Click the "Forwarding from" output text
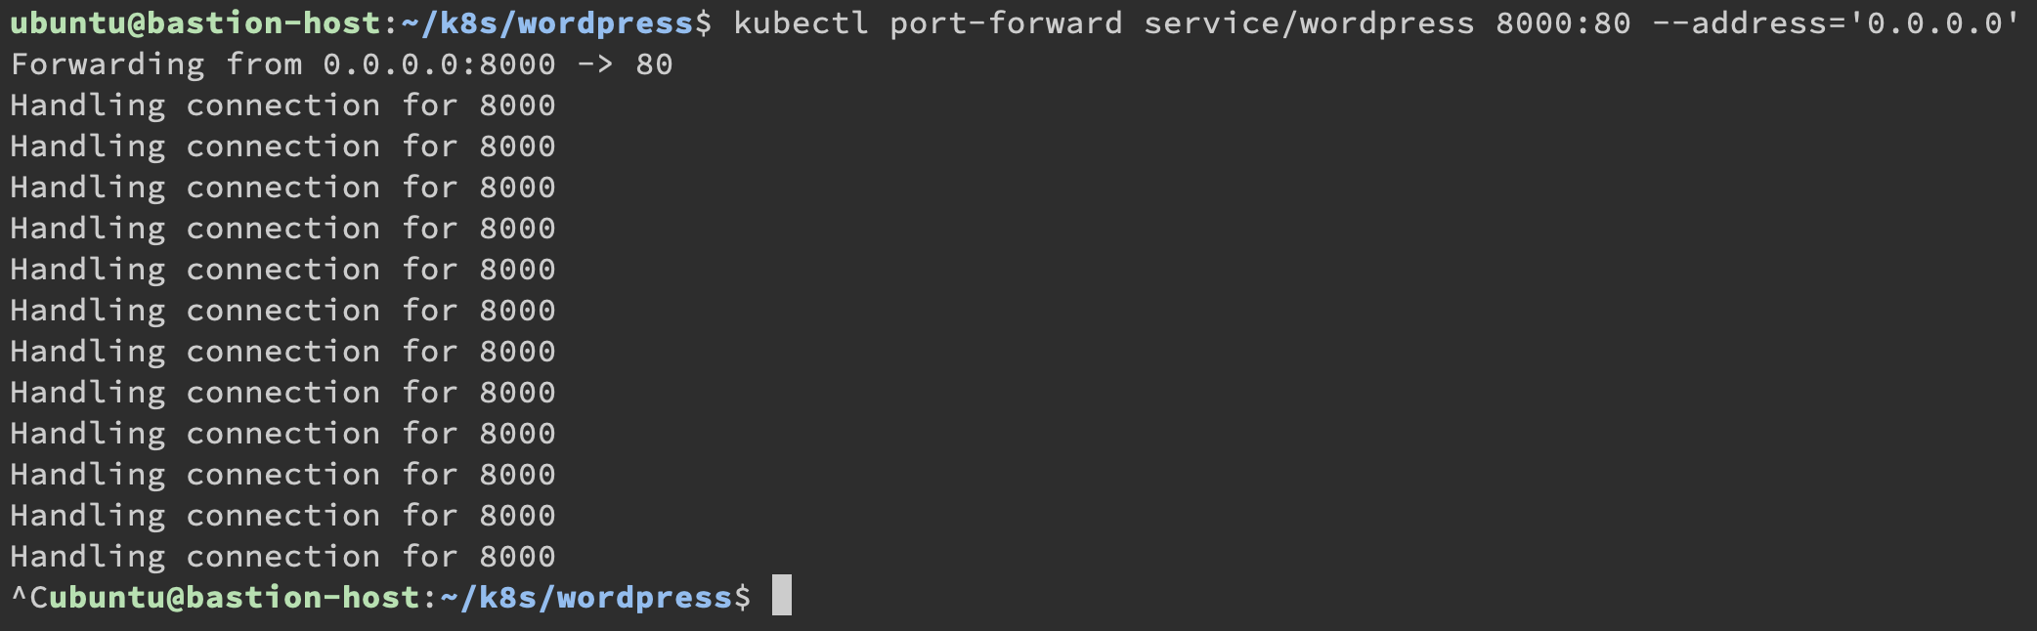Viewport: 2037px width, 631px height. (156, 64)
